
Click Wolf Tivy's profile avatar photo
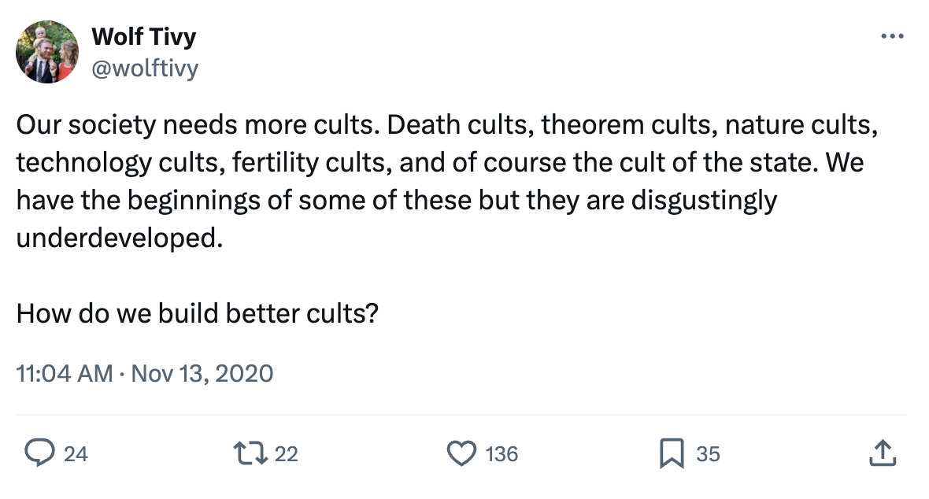[x=47, y=52]
